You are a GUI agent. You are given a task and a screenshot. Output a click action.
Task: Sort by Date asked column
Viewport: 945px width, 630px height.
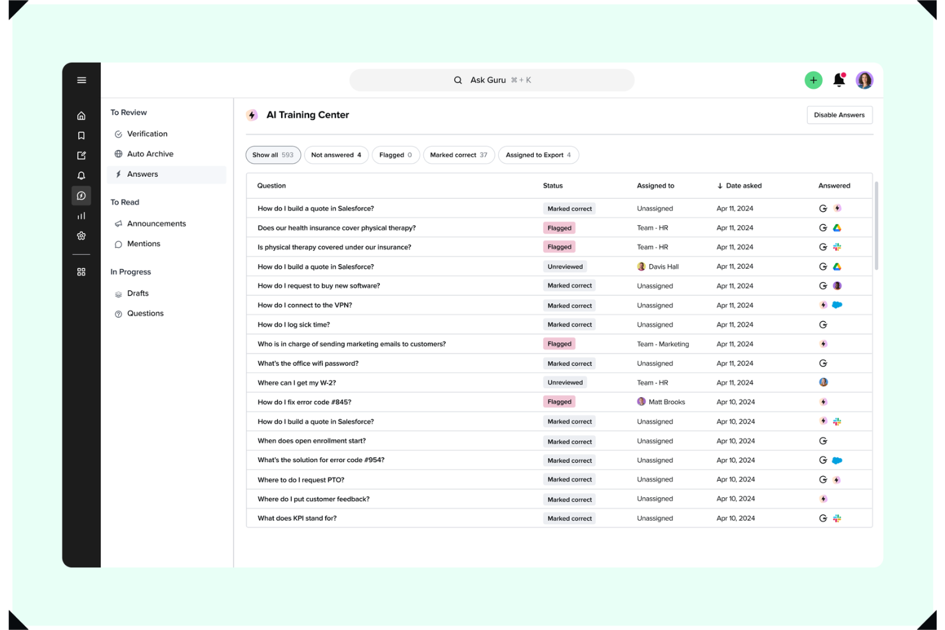[739, 186]
